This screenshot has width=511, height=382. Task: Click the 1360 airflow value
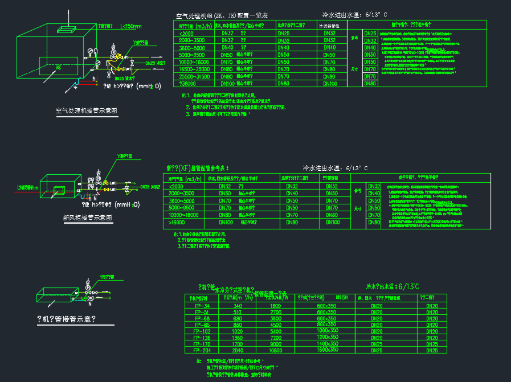[x=237, y=338]
